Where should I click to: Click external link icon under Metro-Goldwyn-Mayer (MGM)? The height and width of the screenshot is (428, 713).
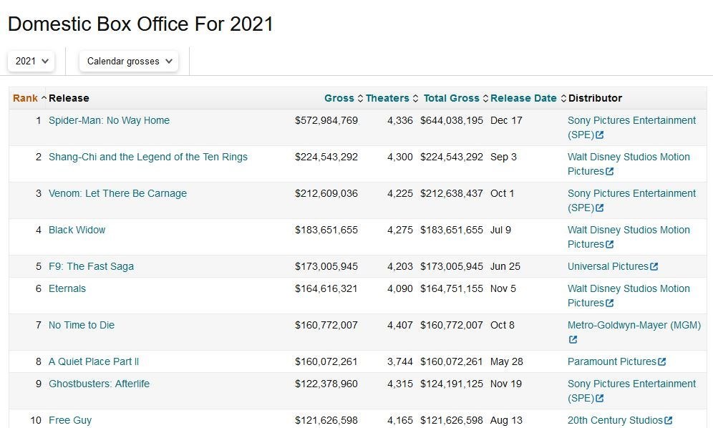click(x=573, y=340)
